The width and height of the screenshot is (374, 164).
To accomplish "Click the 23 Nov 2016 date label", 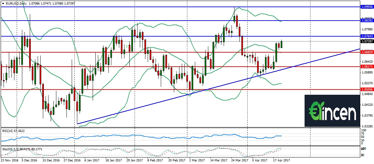I will (9, 161).
